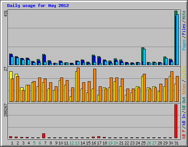Click the green day label 12
The width and height of the screenshot is (188, 147).
(72, 143)
